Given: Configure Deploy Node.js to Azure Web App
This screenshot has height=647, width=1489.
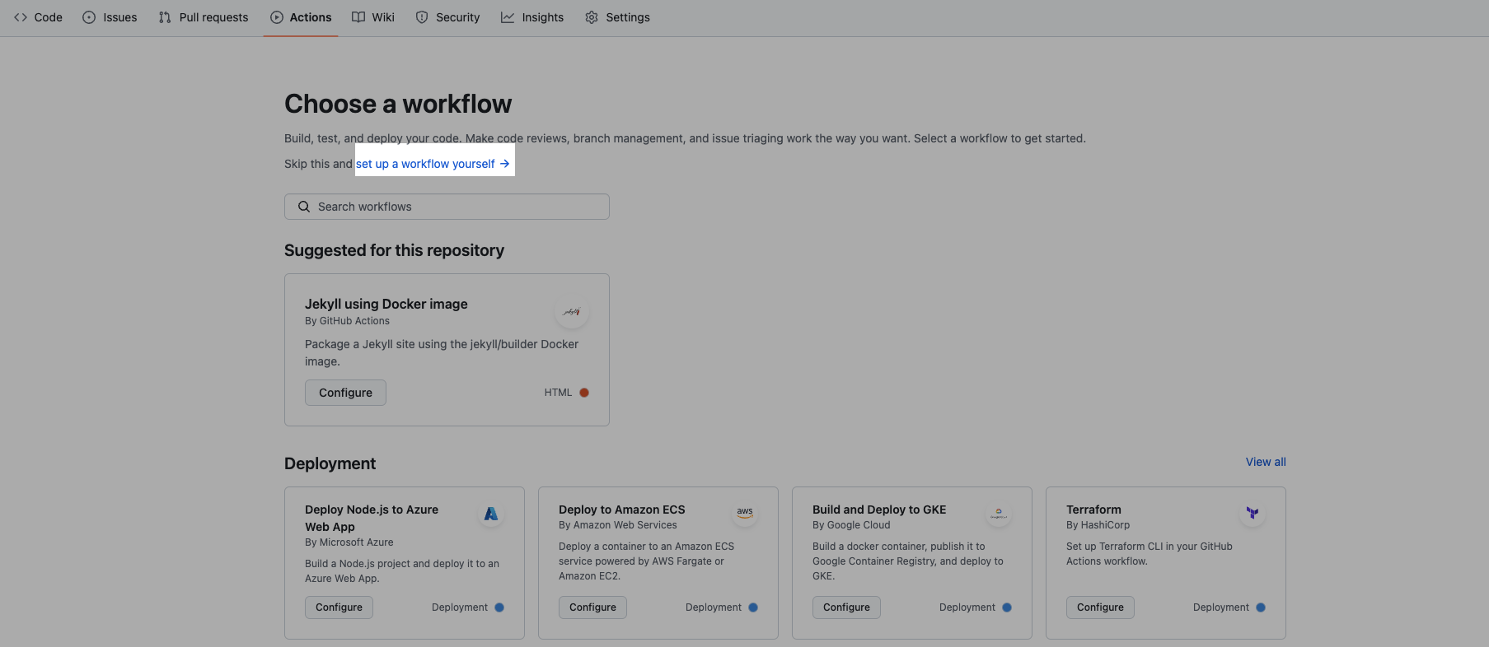Looking at the screenshot, I should point(339,607).
